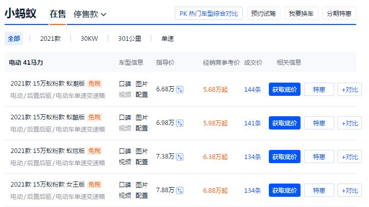Screen dimensions: 369x207
Task: Open loan calculator icon beside 7.38万
Action: tap(180, 157)
